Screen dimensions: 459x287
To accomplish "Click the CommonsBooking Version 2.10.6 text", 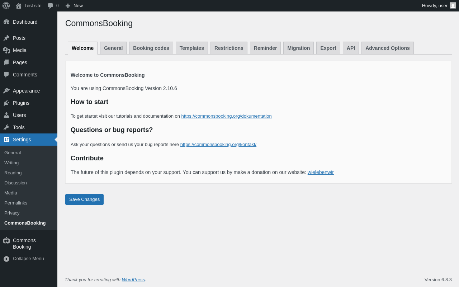I will (140, 88).
